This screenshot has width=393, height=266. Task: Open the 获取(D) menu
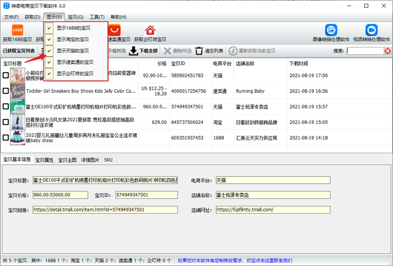(32, 17)
